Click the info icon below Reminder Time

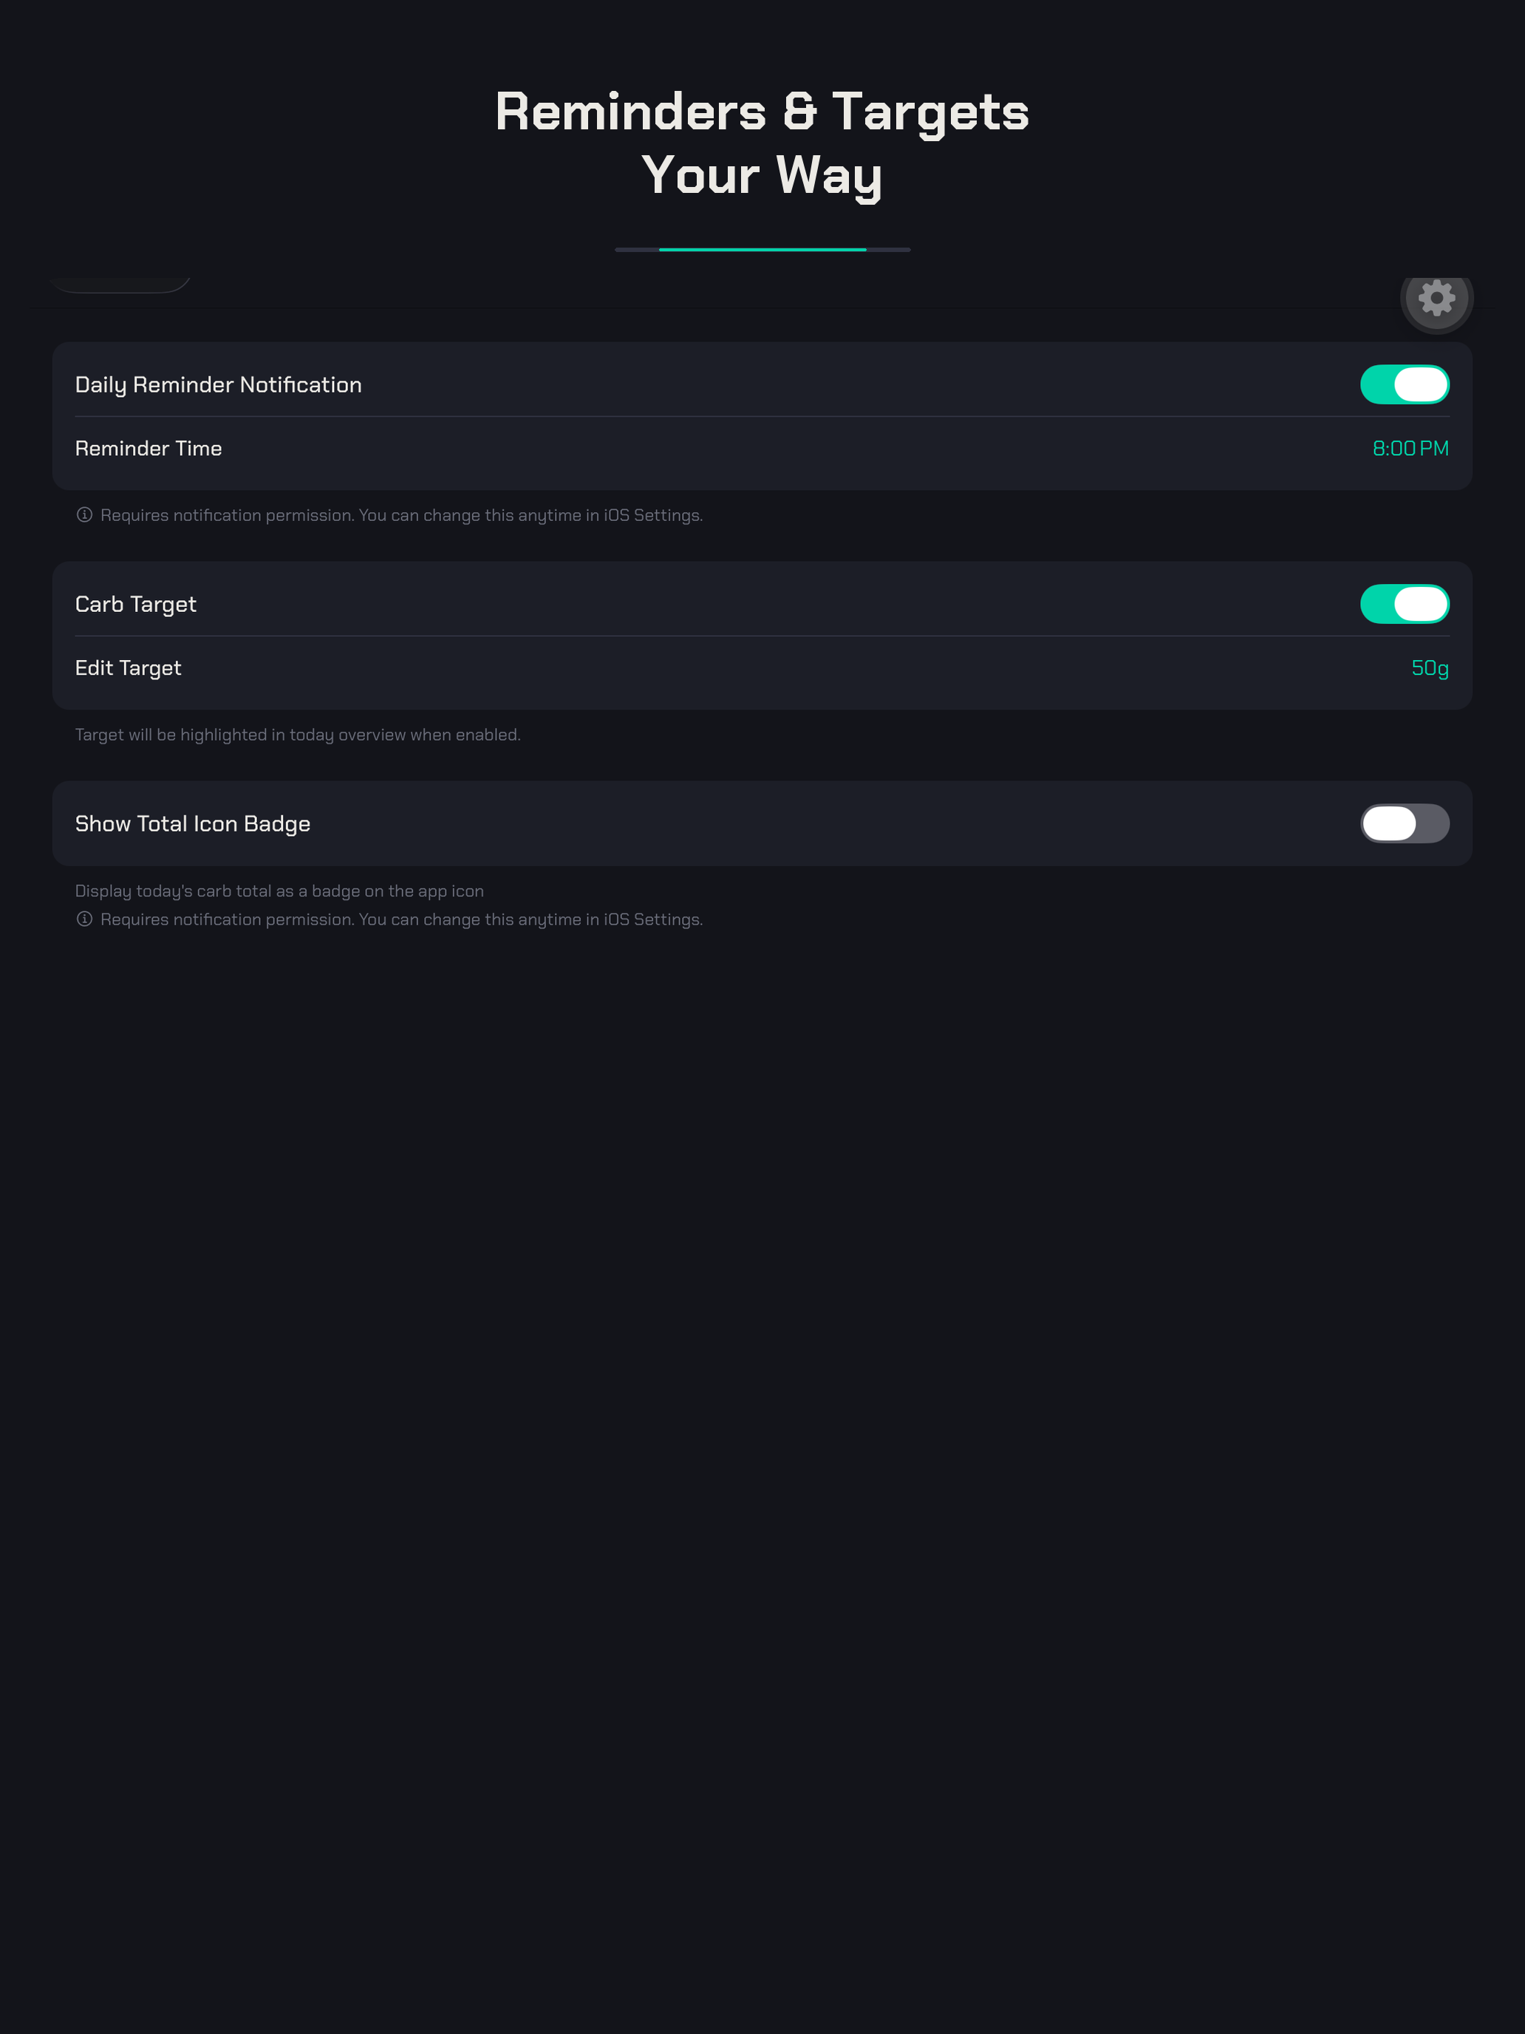(86, 516)
